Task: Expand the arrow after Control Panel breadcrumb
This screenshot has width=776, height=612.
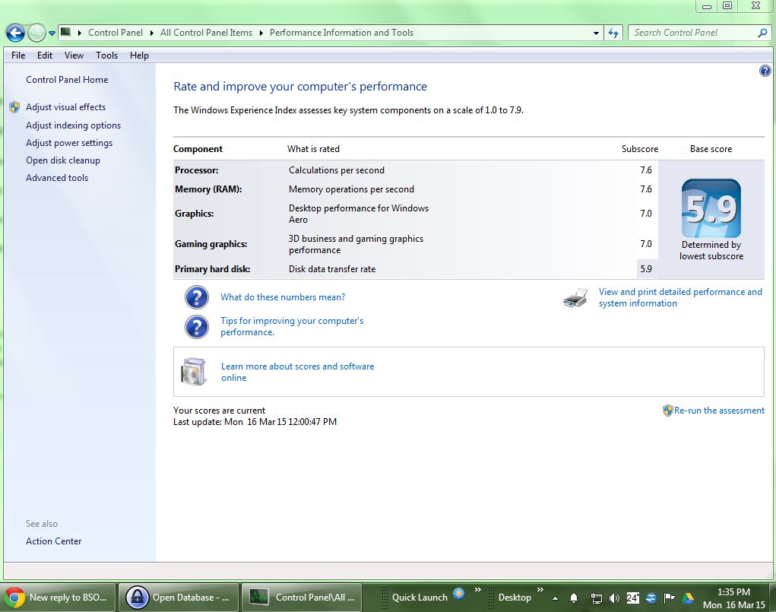Action: (x=151, y=33)
